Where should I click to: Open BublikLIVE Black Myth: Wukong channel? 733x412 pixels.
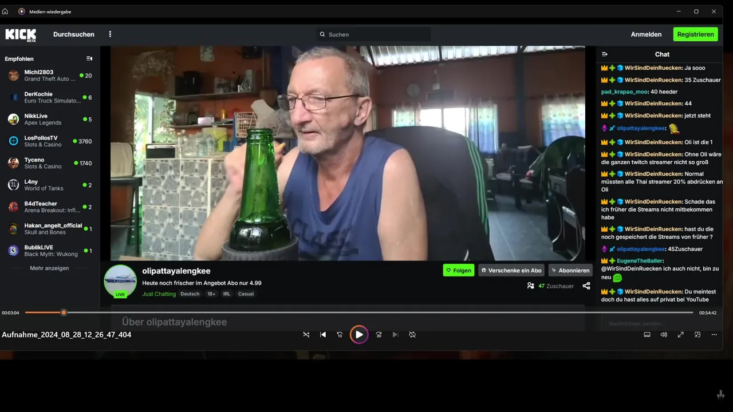point(50,251)
